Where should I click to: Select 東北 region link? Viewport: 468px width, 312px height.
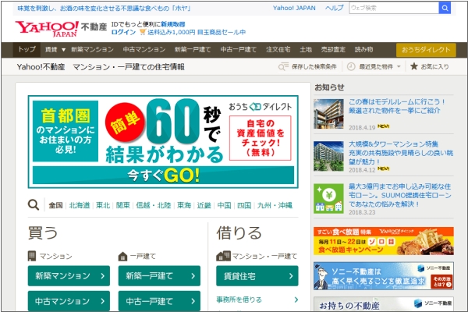(103, 205)
